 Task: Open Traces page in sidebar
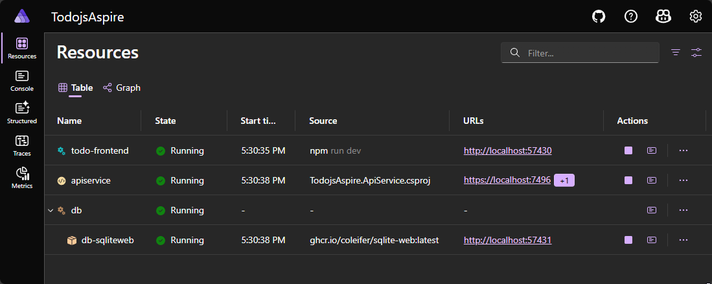point(22,145)
